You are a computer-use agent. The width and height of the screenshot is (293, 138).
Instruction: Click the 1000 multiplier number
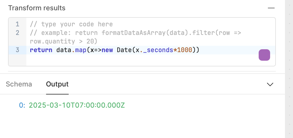[x=185, y=50]
